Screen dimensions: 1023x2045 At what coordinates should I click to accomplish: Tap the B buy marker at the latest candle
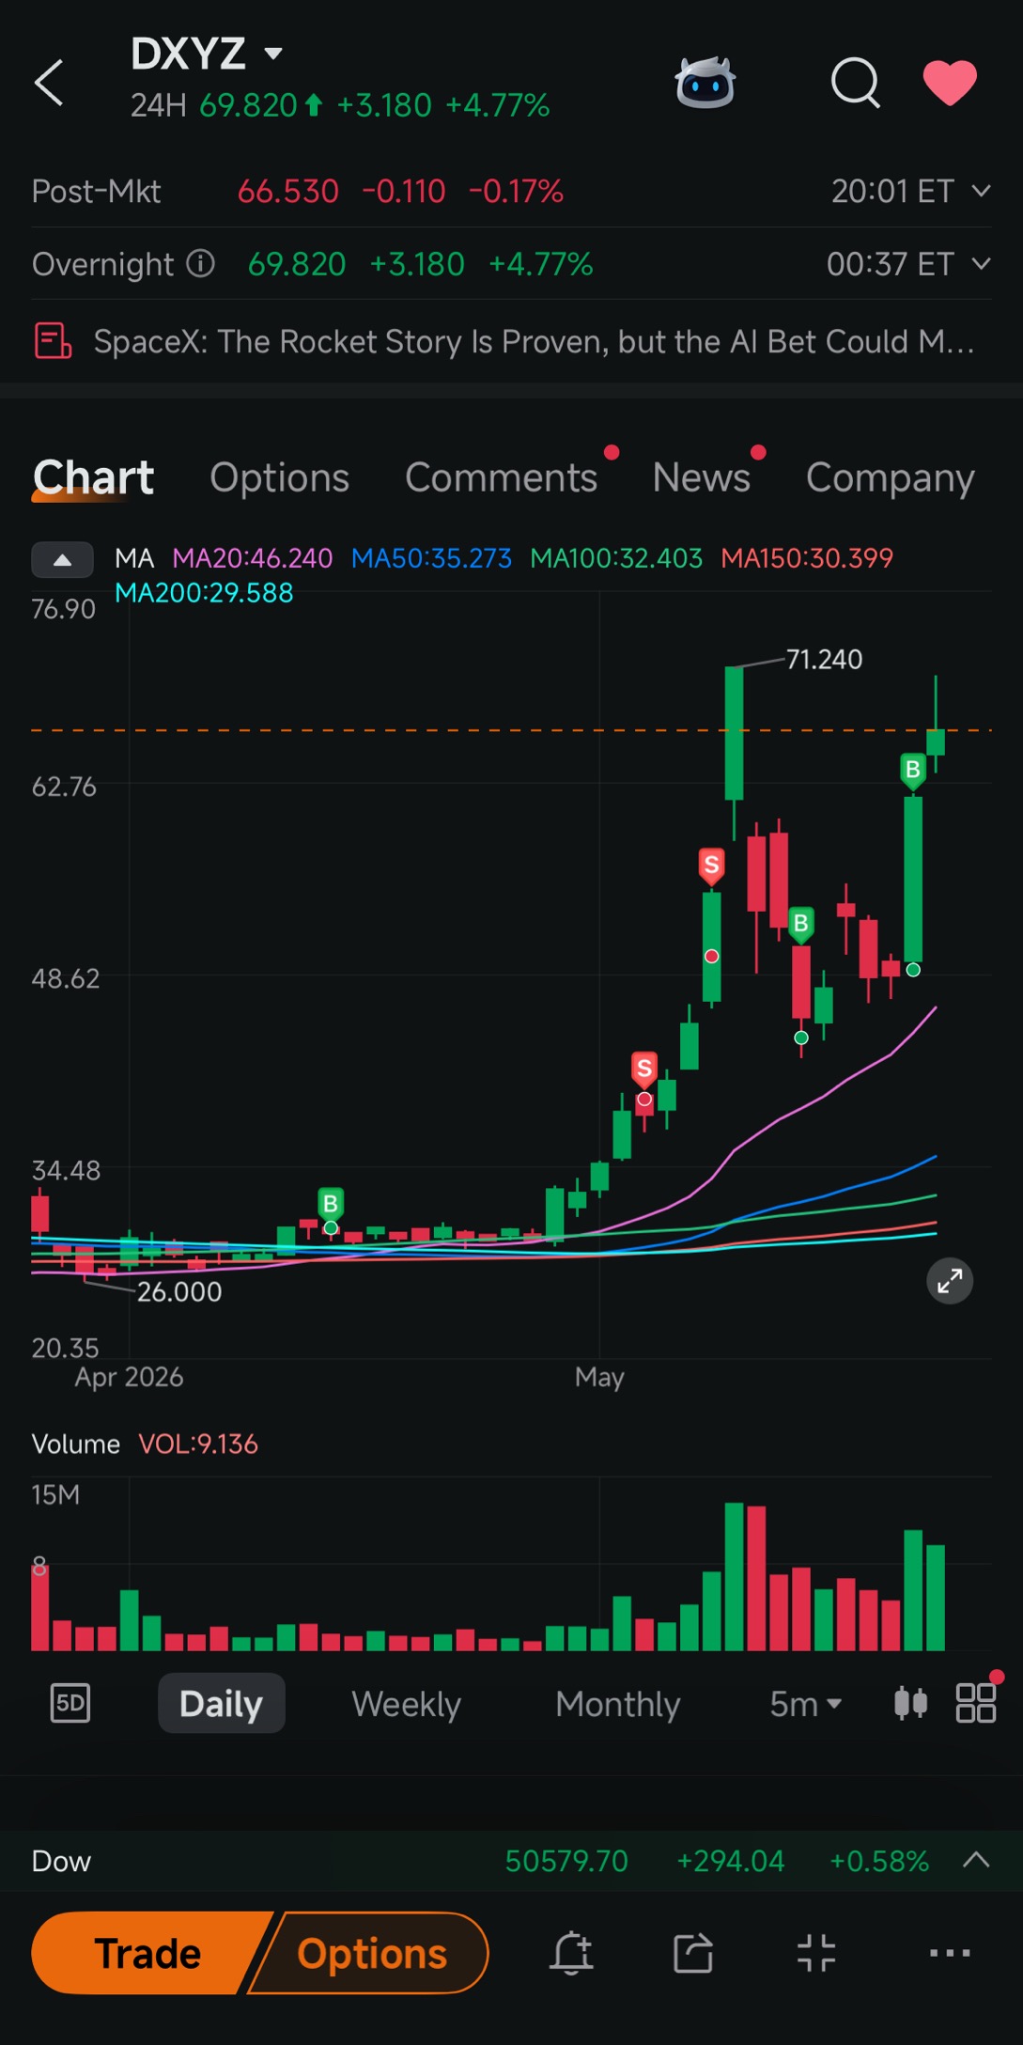912,771
